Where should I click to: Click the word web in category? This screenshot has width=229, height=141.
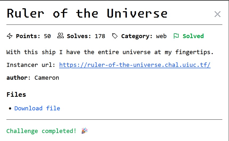(161, 36)
